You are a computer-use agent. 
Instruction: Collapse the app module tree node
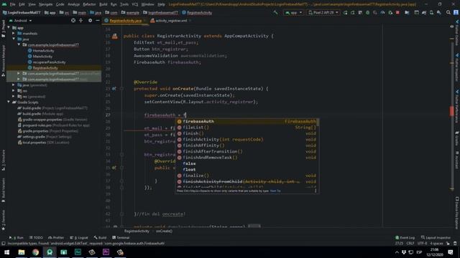tap(9, 27)
